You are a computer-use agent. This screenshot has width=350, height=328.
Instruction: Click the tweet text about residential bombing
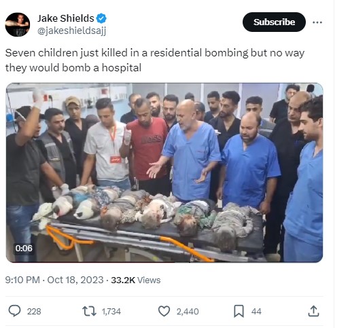coord(155,60)
